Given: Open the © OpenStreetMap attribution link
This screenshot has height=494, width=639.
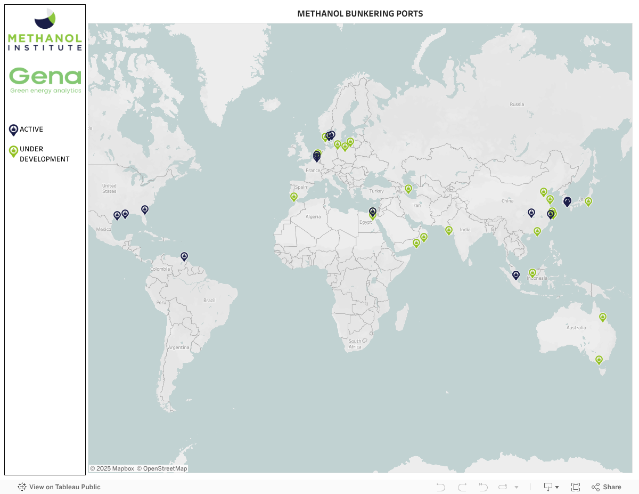Looking at the screenshot, I should 162,468.
